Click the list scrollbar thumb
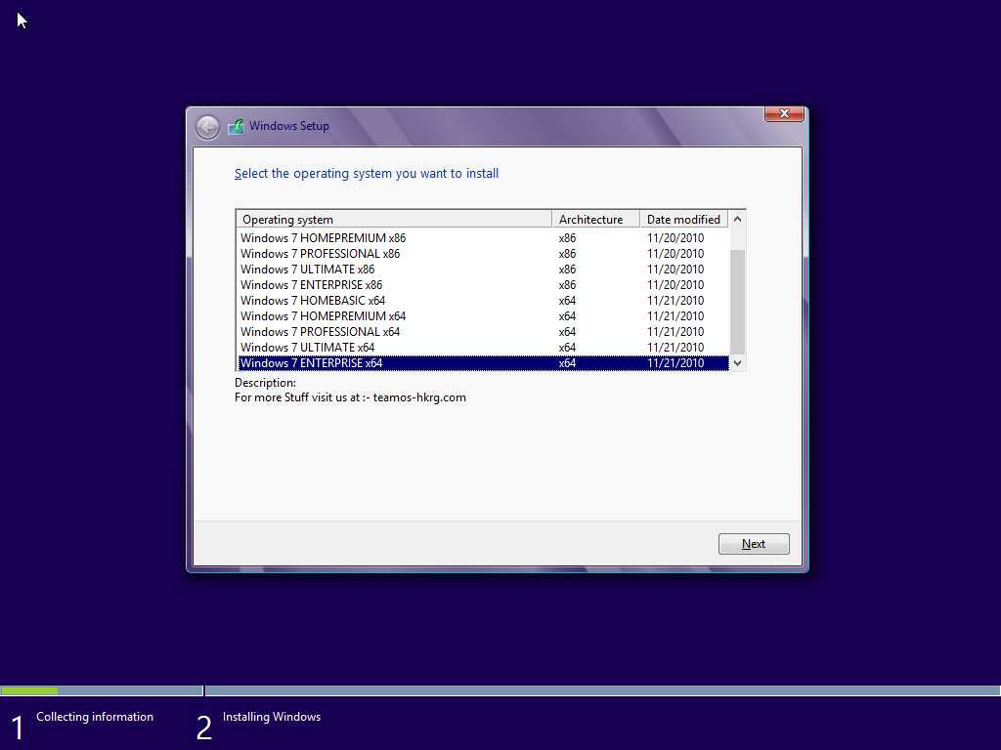Image resolution: width=1001 pixels, height=750 pixels. click(x=737, y=302)
